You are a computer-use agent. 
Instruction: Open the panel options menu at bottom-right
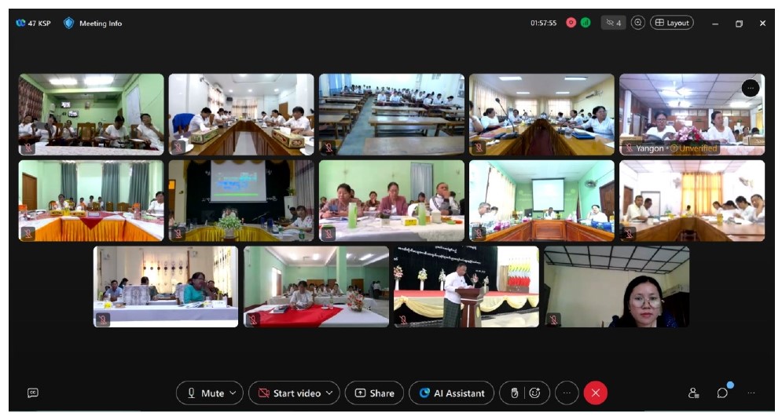(751, 393)
